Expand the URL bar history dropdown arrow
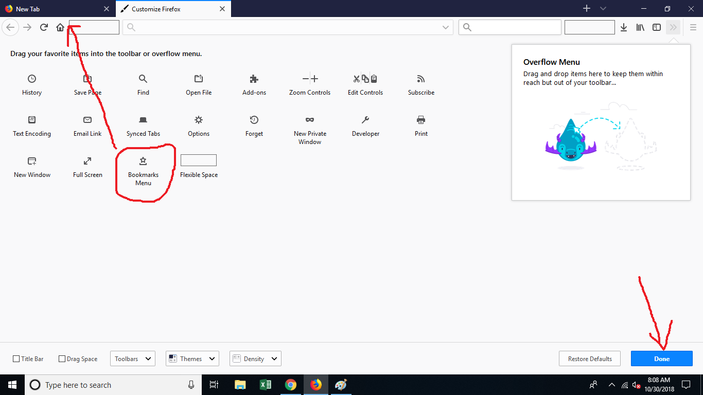 pyautogui.click(x=446, y=28)
